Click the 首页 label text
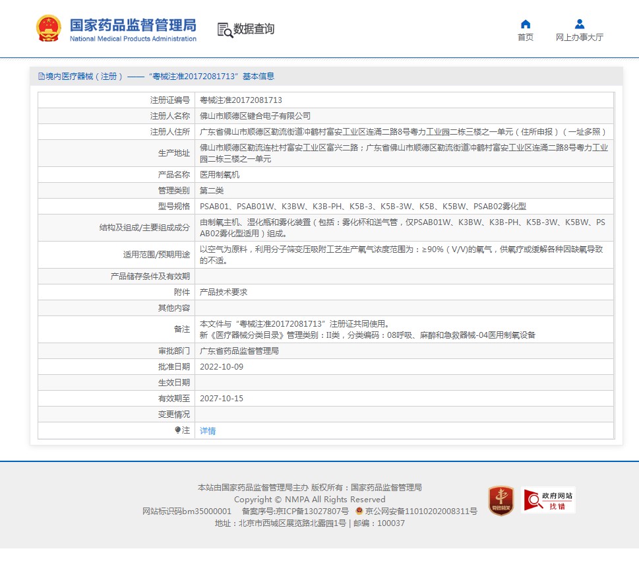 point(526,37)
